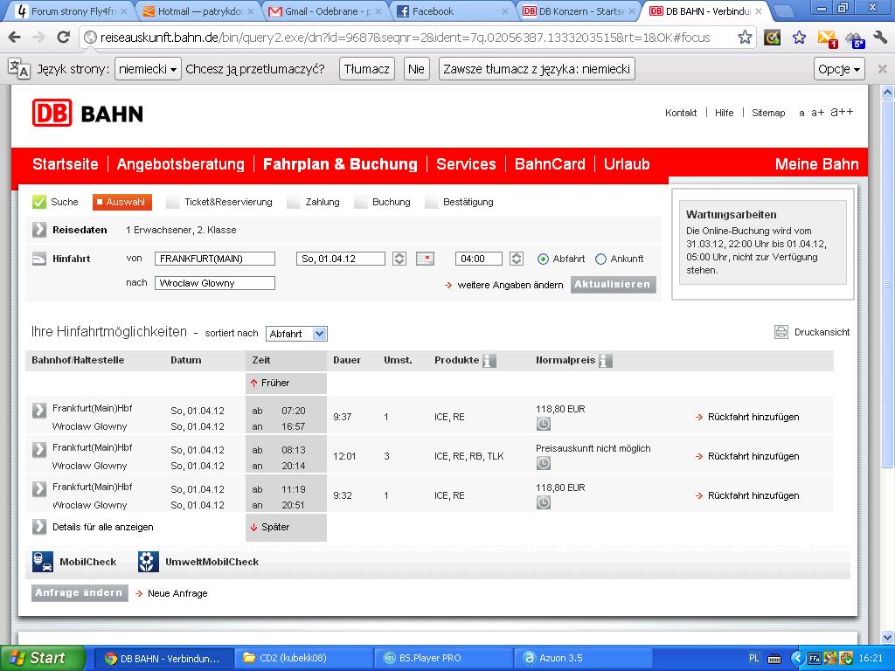
Task: Expand Reisedaten section arrow
Action: point(38,230)
